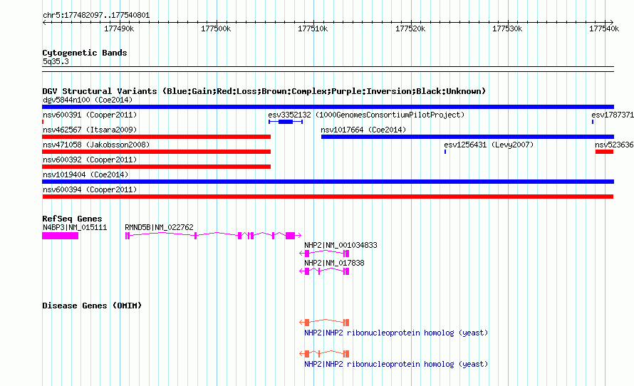Click the 177530k ruler tick label
634x386 pixels.
point(507,28)
